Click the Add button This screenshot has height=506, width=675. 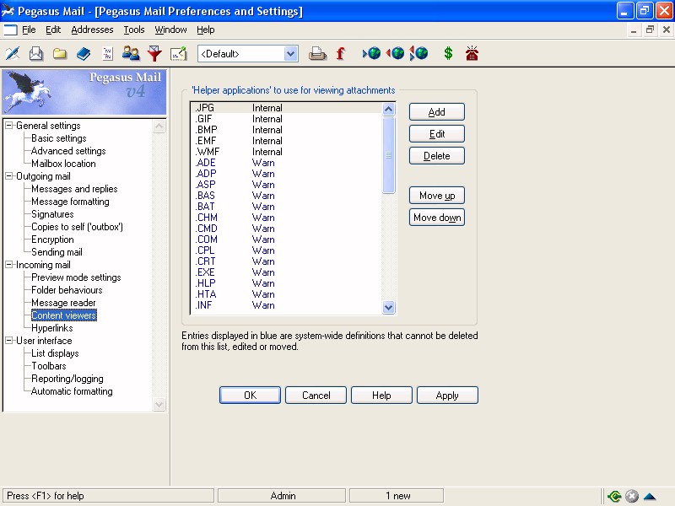(437, 112)
